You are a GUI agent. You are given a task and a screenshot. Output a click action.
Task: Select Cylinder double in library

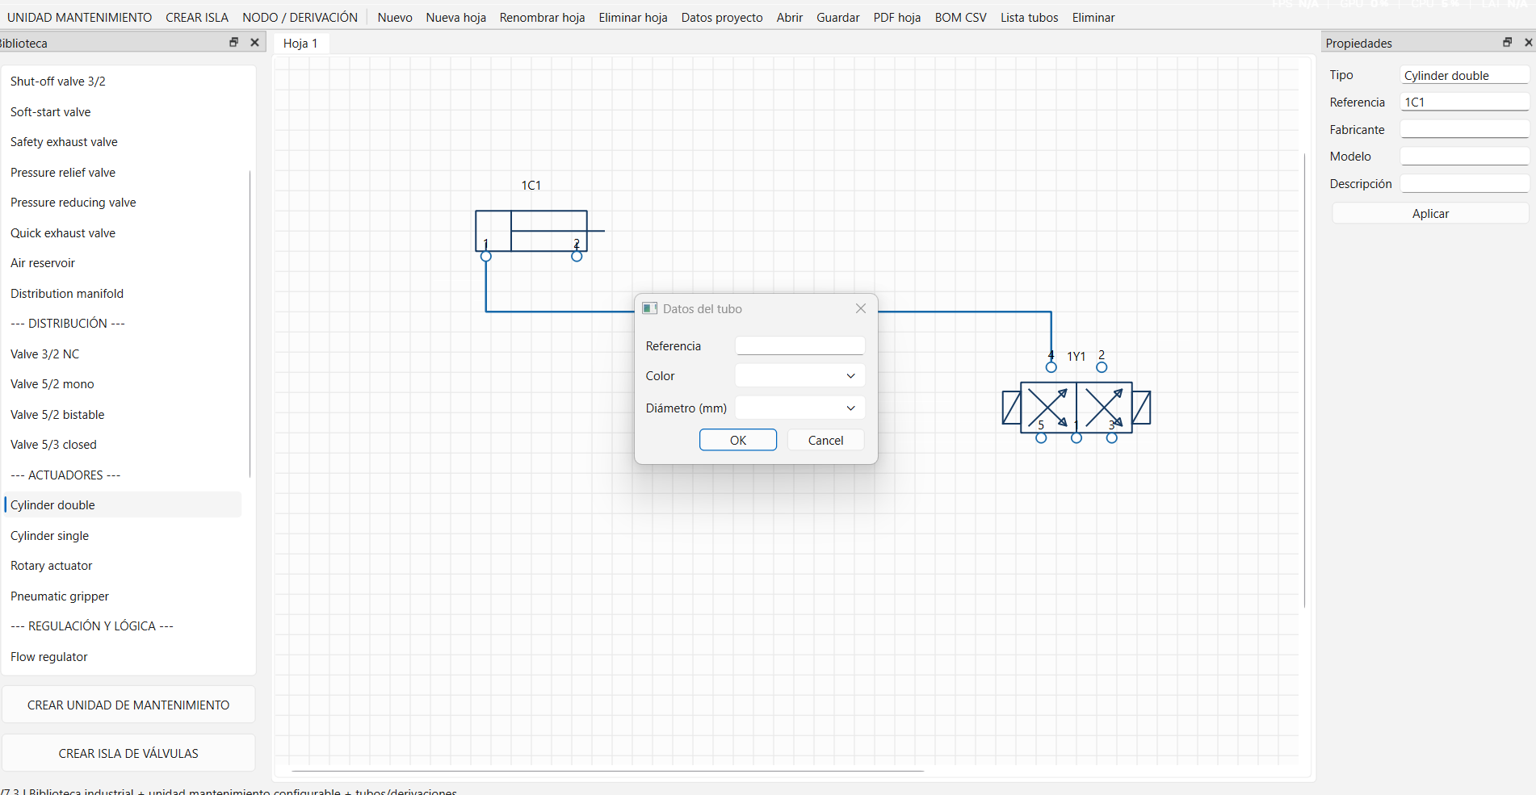coord(123,505)
